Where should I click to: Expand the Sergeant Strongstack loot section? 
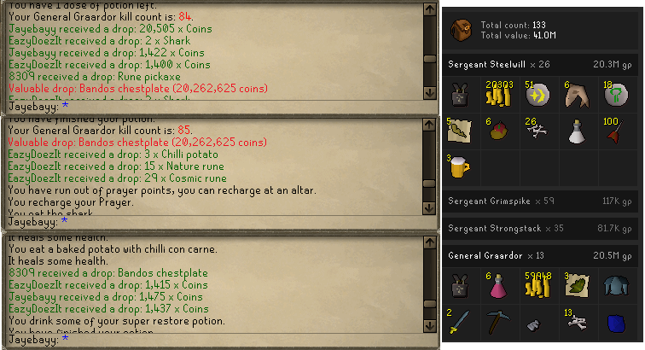540,228
